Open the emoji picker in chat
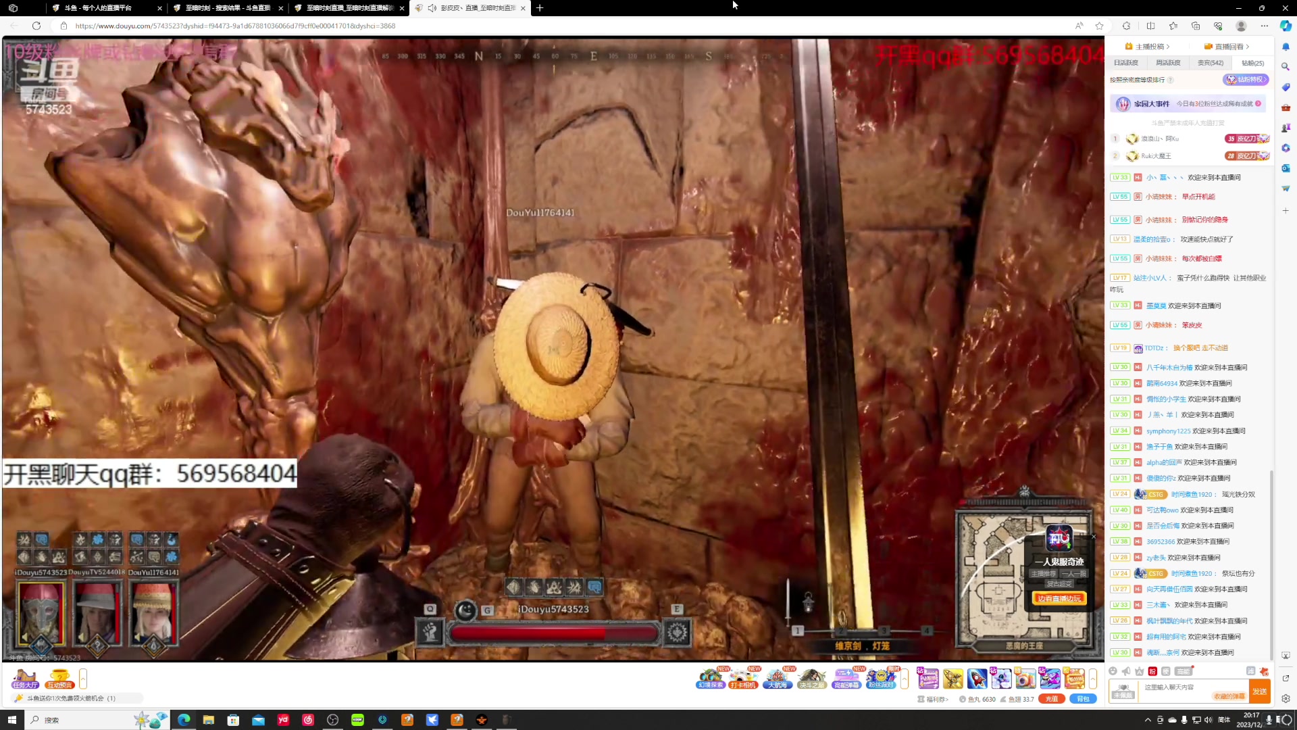Screen dimensions: 1297x730 (1113, 671)
